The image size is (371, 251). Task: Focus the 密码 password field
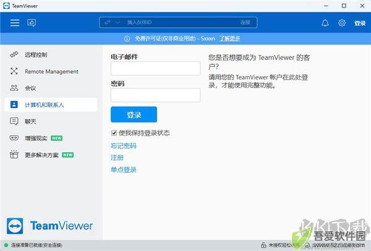156,95
